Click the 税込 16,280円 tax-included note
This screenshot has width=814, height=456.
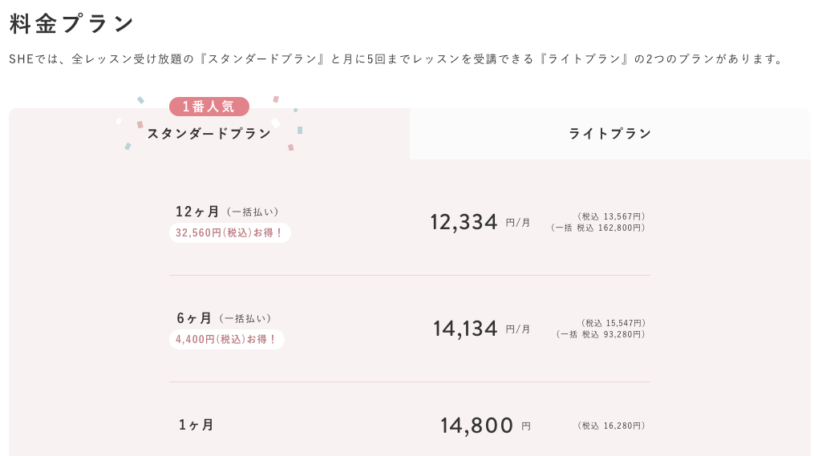tap(611, 426)
